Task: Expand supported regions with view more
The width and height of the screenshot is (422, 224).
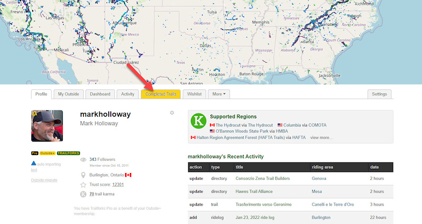Action: 321,137
